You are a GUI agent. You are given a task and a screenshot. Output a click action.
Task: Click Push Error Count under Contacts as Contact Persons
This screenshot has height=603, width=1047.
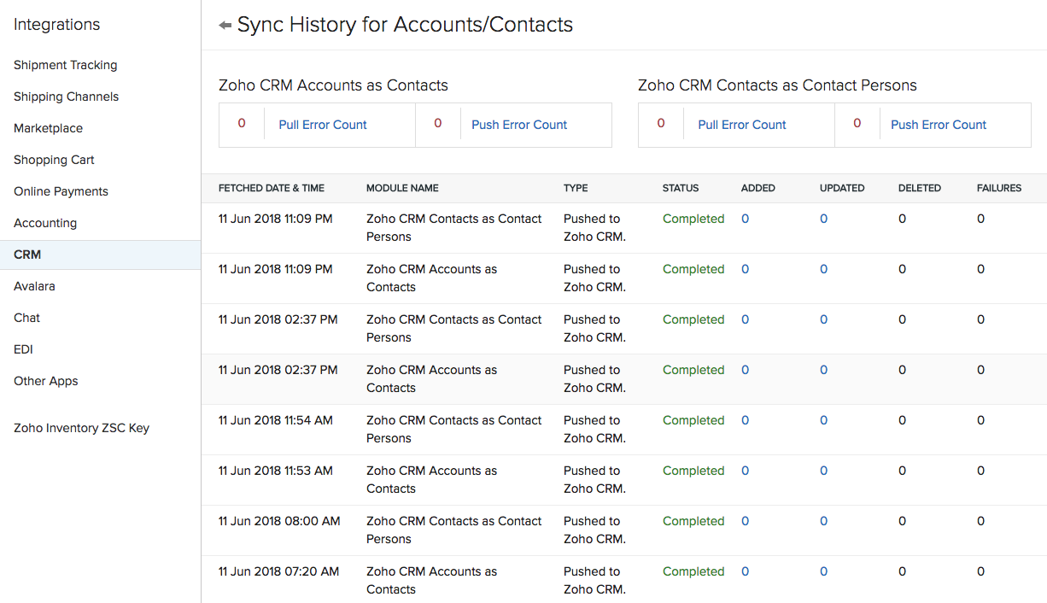tap(939, 125)
